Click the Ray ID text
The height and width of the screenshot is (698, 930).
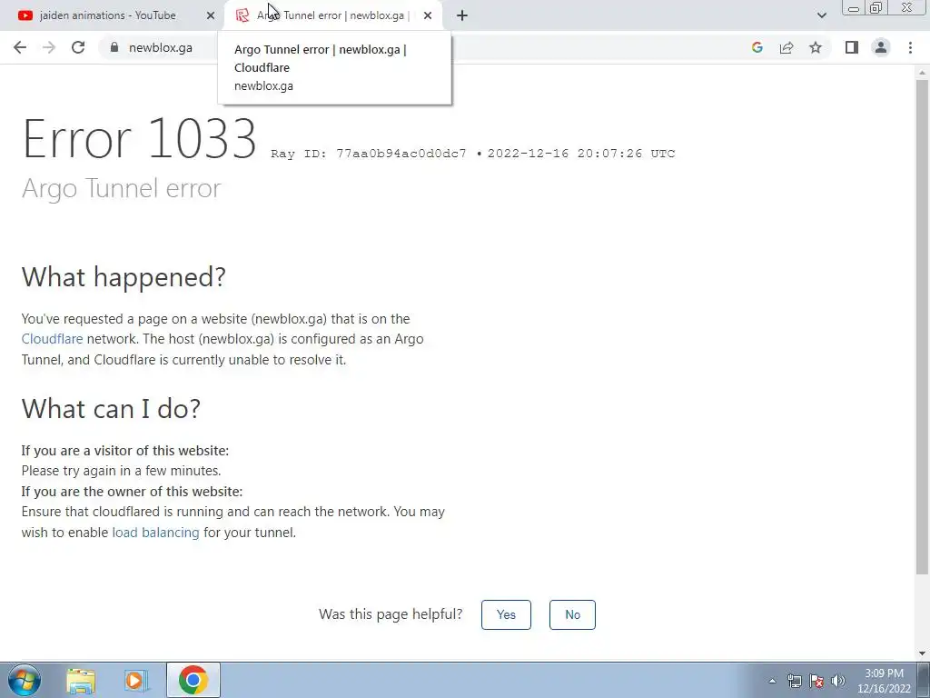coord(369,154)
